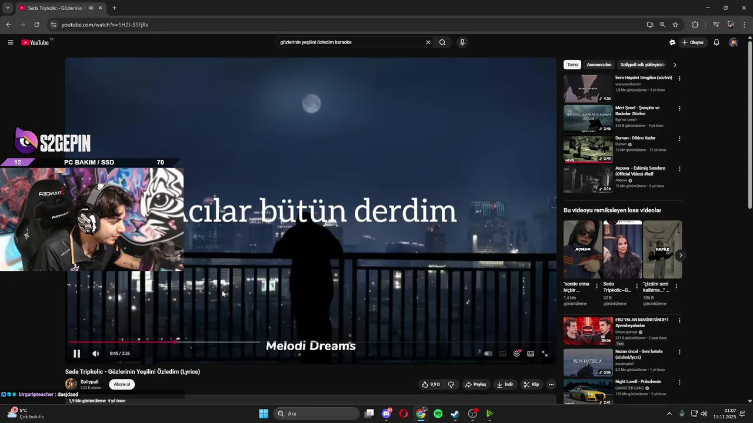Viewport: 753px width, 423px height.
Task: Open Chrome media controls icon
Action: pyautogui.click(x=716, y=25)
